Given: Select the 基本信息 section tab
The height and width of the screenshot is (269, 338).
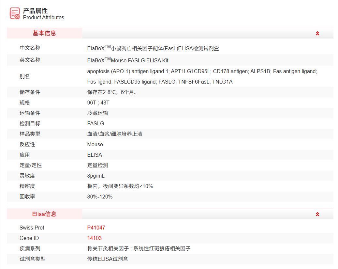Looking at the screenshot, I should pyautogui.click(x=44, y=33).
